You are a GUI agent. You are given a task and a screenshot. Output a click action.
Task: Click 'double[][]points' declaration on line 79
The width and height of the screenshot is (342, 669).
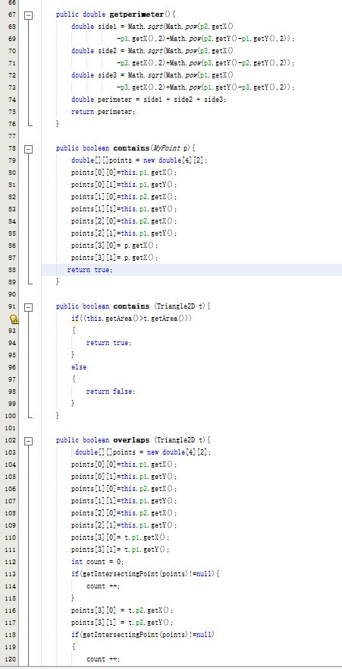tap(139, 160)
